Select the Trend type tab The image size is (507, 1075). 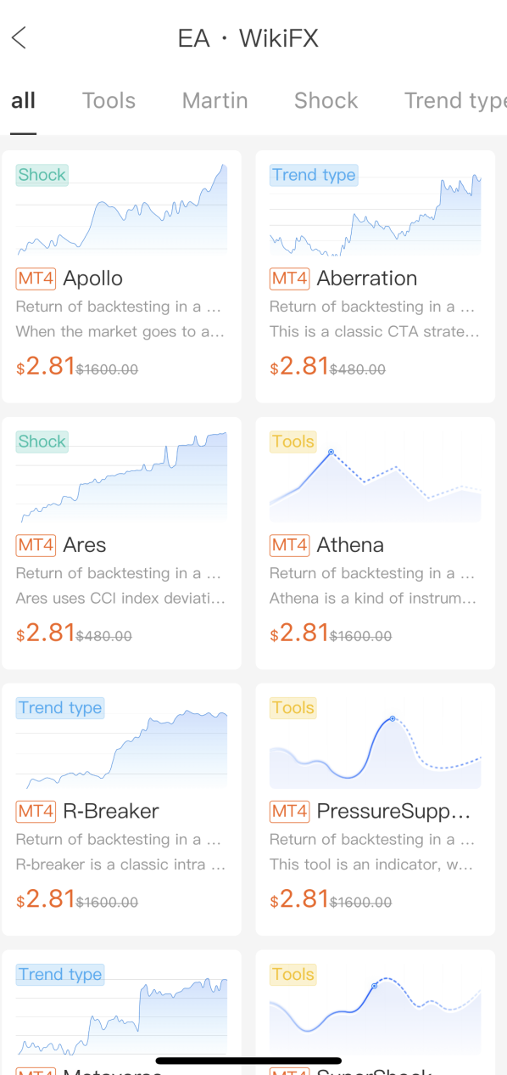point(455,100)
